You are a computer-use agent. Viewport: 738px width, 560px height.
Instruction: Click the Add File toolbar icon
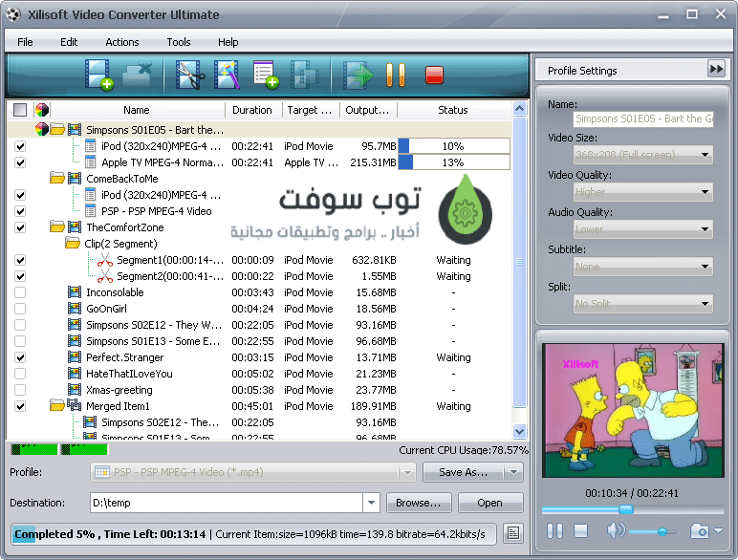98,75
